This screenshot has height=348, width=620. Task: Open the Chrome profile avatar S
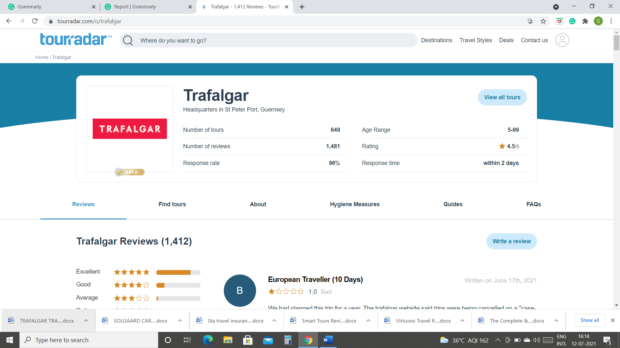(x=598, y=21)
